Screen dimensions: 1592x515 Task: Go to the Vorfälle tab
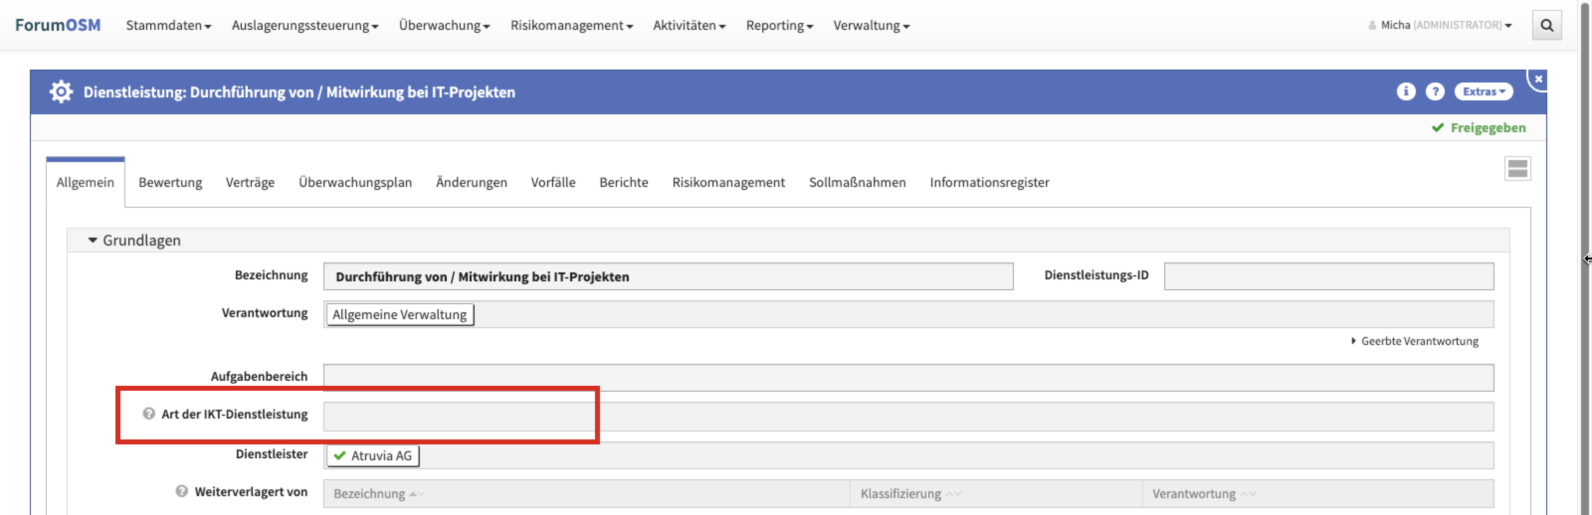click(553, 182)
